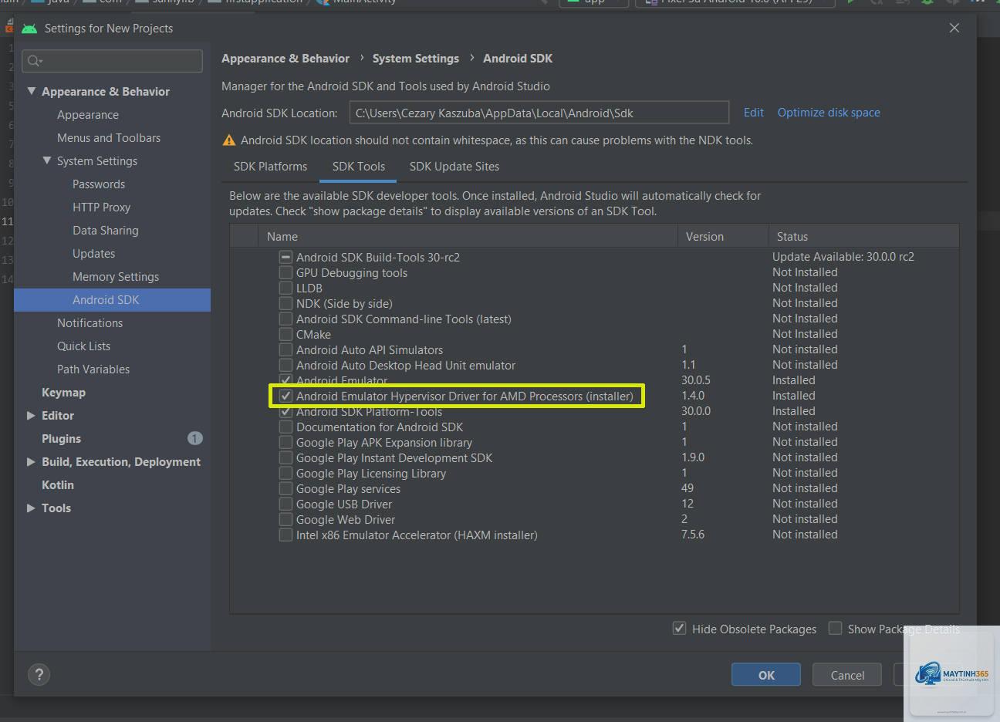Check Intel x86 Emulator Accelerator HAXM checkbox
Viewport: 1000px width, 722px height.
click(285, 535)
